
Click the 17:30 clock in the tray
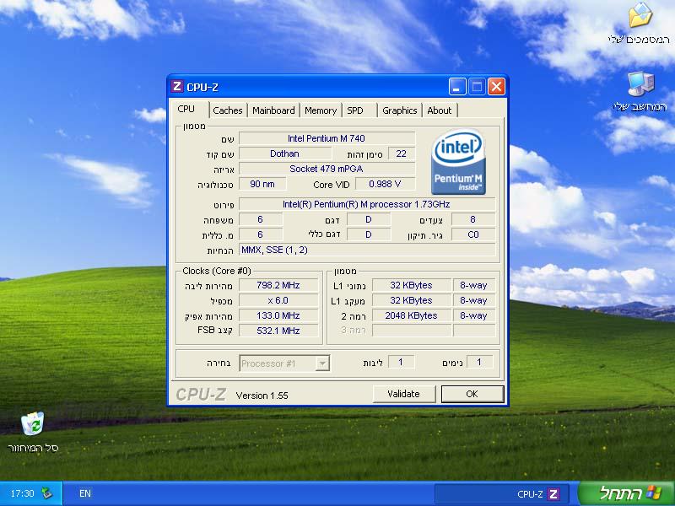[22, 493]
